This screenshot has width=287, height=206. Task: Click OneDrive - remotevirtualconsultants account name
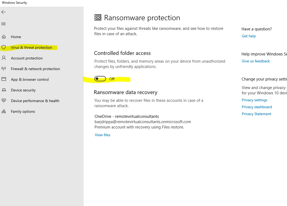click(x=127, y=116)
